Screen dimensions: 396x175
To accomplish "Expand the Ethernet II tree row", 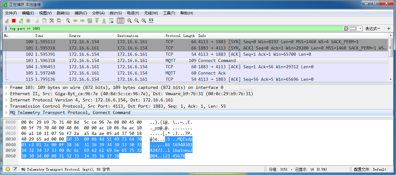I will pos(7,94).
